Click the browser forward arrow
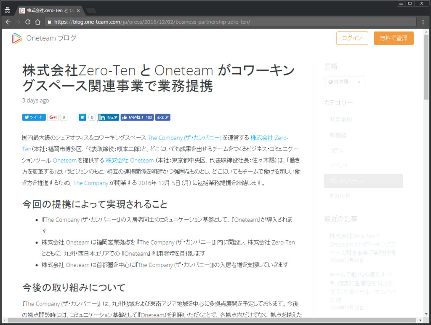431x325 pixels. click(x=18, y=22)
